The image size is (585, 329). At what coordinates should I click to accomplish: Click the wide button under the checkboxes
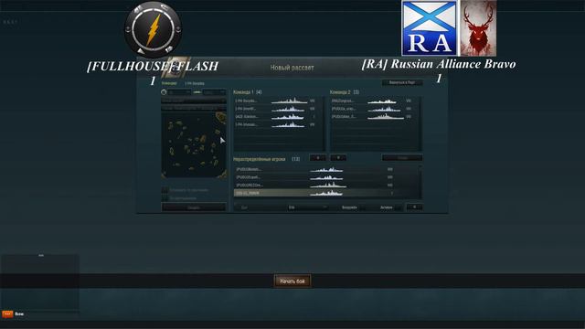(x=194, y=207)
